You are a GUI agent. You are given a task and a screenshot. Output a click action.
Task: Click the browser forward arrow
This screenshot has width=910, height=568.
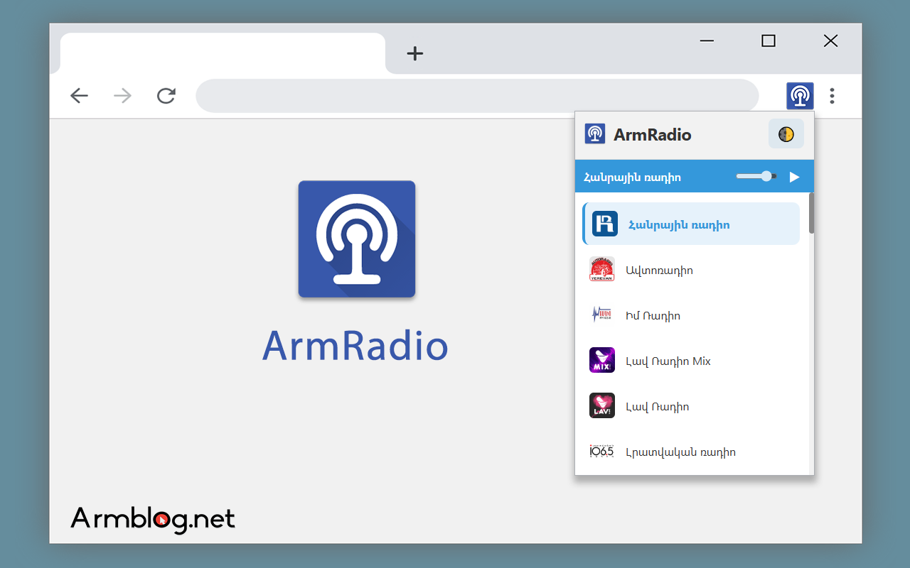tap(123, 96)
